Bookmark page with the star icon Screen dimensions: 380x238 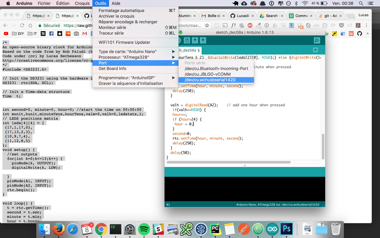pos(207,25)
